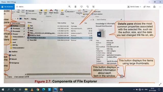
Task: Expand the Edit & Create dropdown
Action: click(134, 7)
